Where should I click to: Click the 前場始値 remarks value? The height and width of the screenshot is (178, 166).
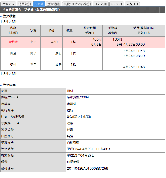click(x=73, y=162)
